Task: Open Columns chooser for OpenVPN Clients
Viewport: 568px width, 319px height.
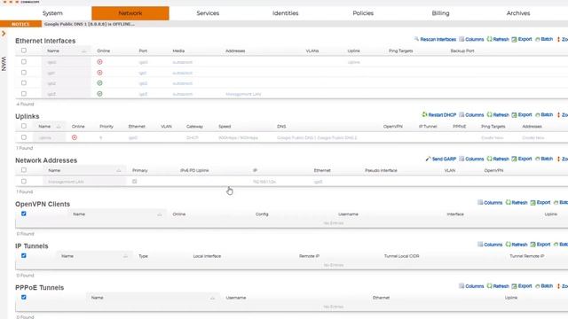Action: pos(490,203)
